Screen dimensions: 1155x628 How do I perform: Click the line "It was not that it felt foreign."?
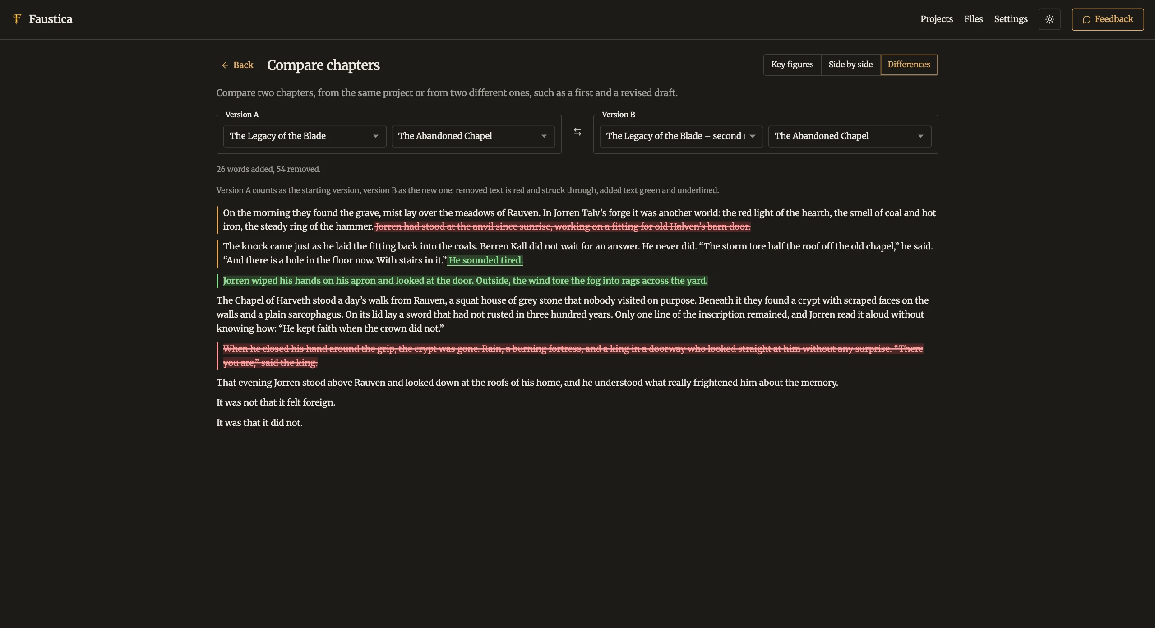(276, 402)
